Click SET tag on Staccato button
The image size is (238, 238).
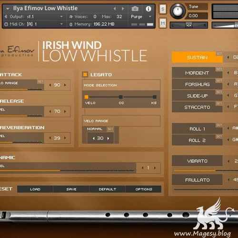tap(218, 104)
